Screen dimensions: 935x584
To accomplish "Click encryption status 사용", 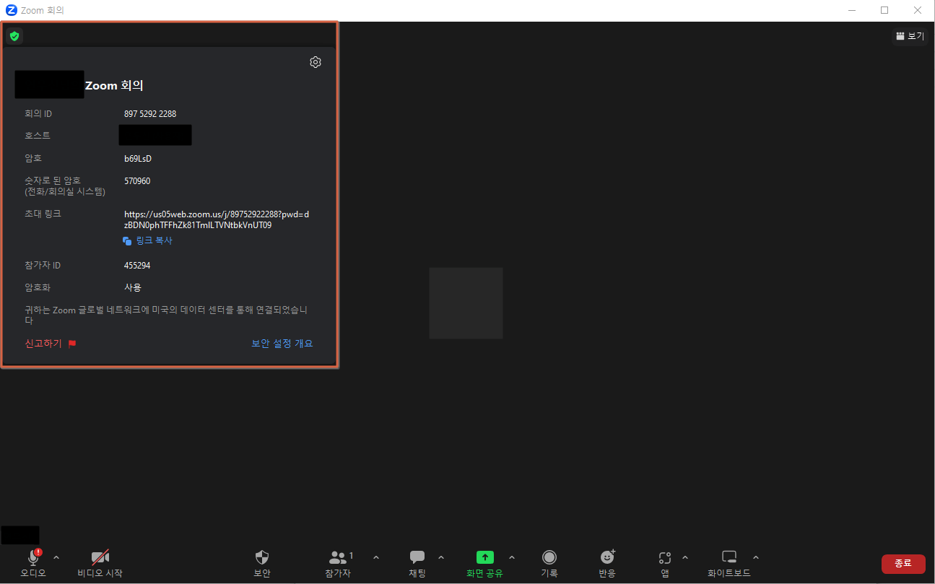I will point(133,287).
